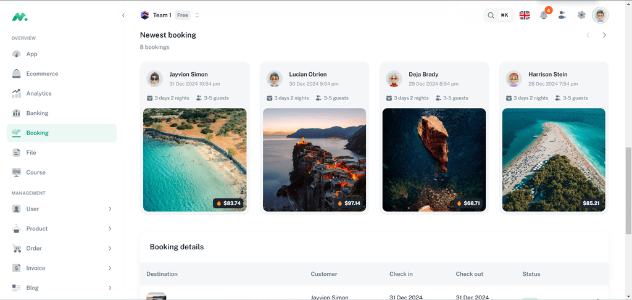The height and width of the screenshot is (300, 632).
Task: Expand the Product menu chevron
Action: click(x=110, y=228)
